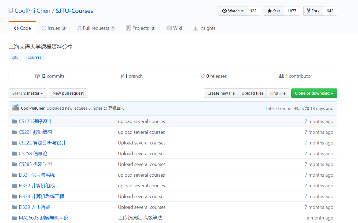Go to the Projects tab
Screen dimensions: 358x223
141,28
